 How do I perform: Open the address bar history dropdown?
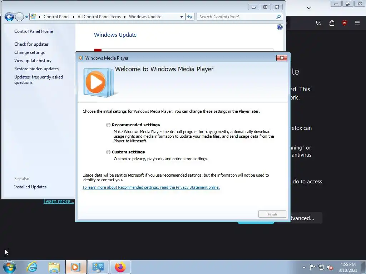[x=182, y=17]
